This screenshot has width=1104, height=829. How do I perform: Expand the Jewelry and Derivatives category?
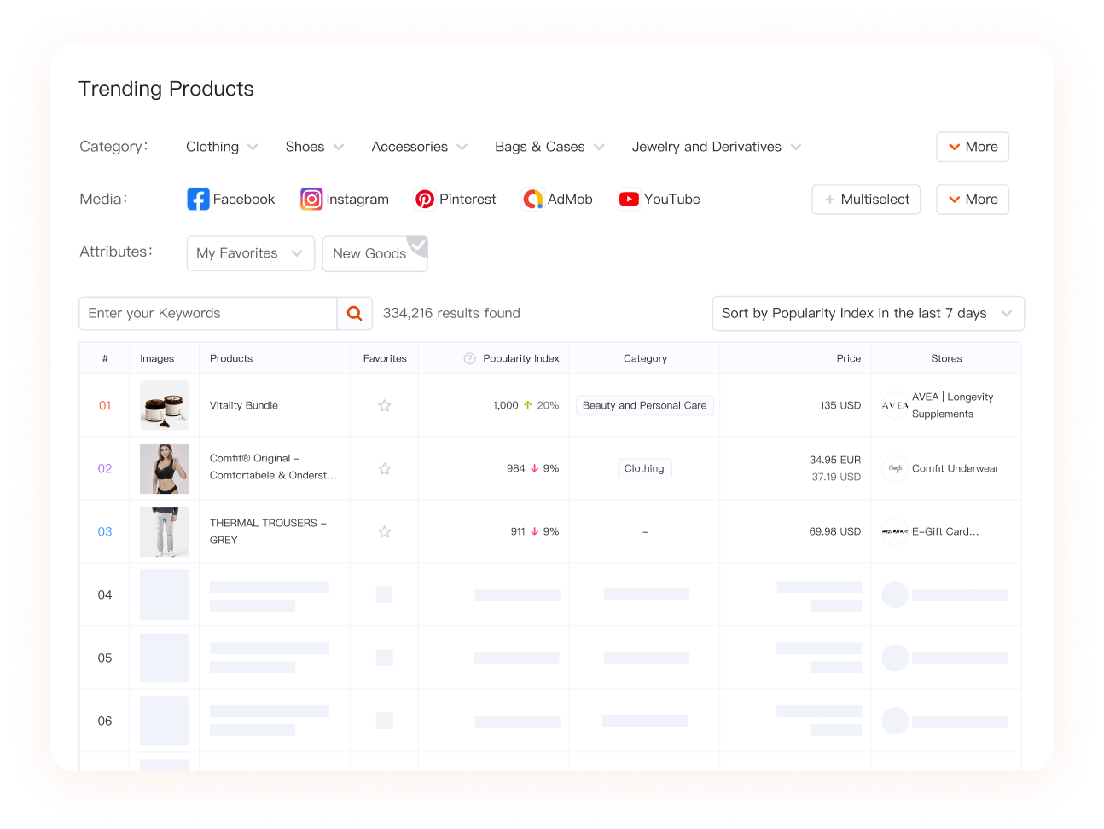(716, 147)
